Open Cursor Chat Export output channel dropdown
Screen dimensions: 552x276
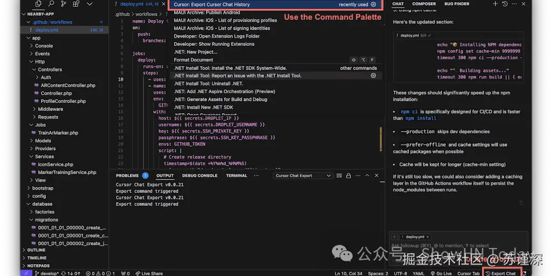coord(303,176)
